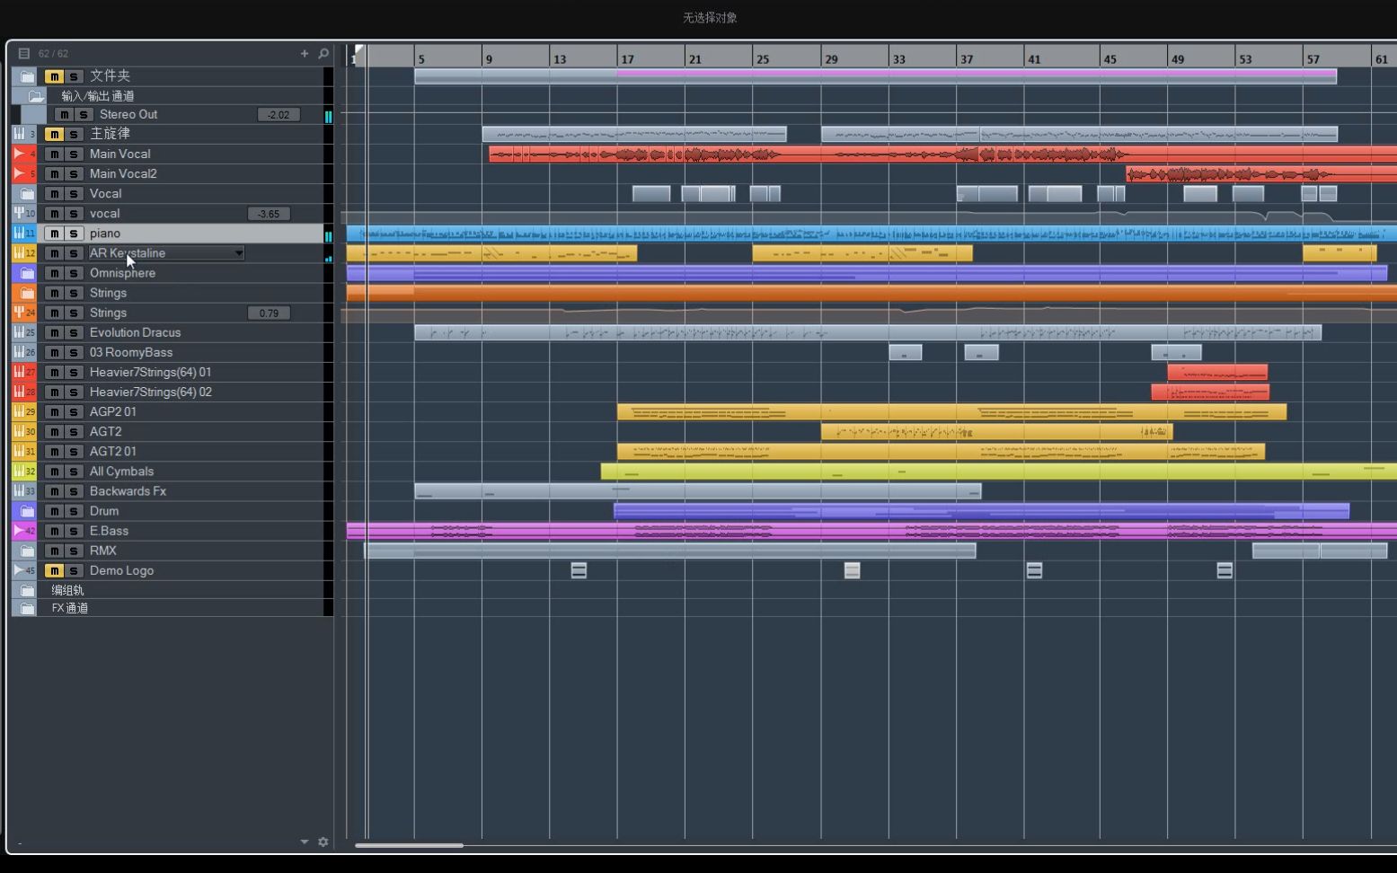Click the horizontal scrollbar under the arrangement
The image size is (1397, 873).
(409, 845)
